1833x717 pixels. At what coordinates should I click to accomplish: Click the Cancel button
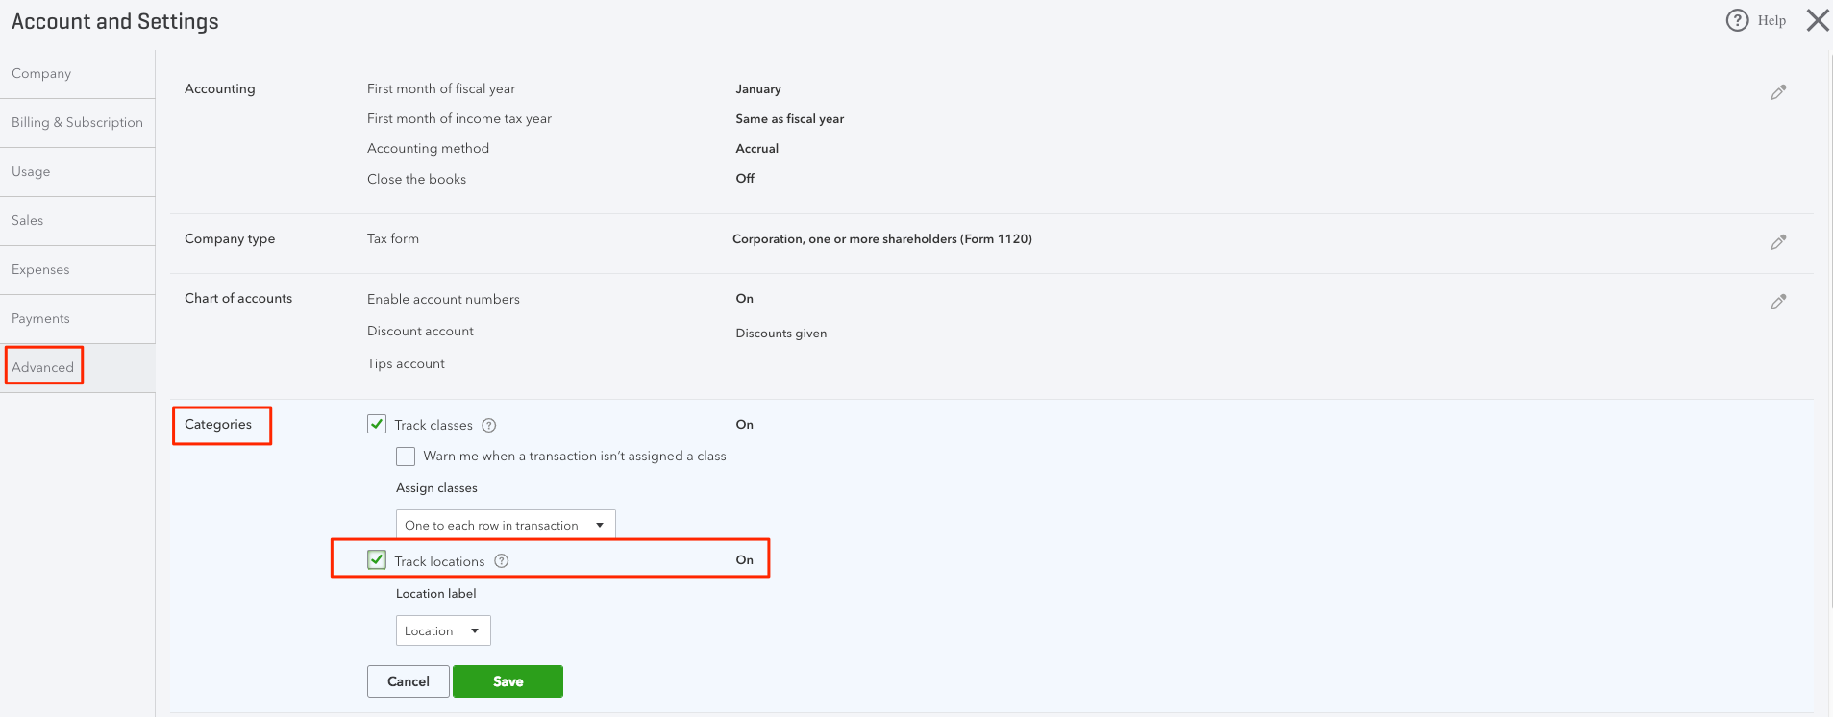[408, 681]
